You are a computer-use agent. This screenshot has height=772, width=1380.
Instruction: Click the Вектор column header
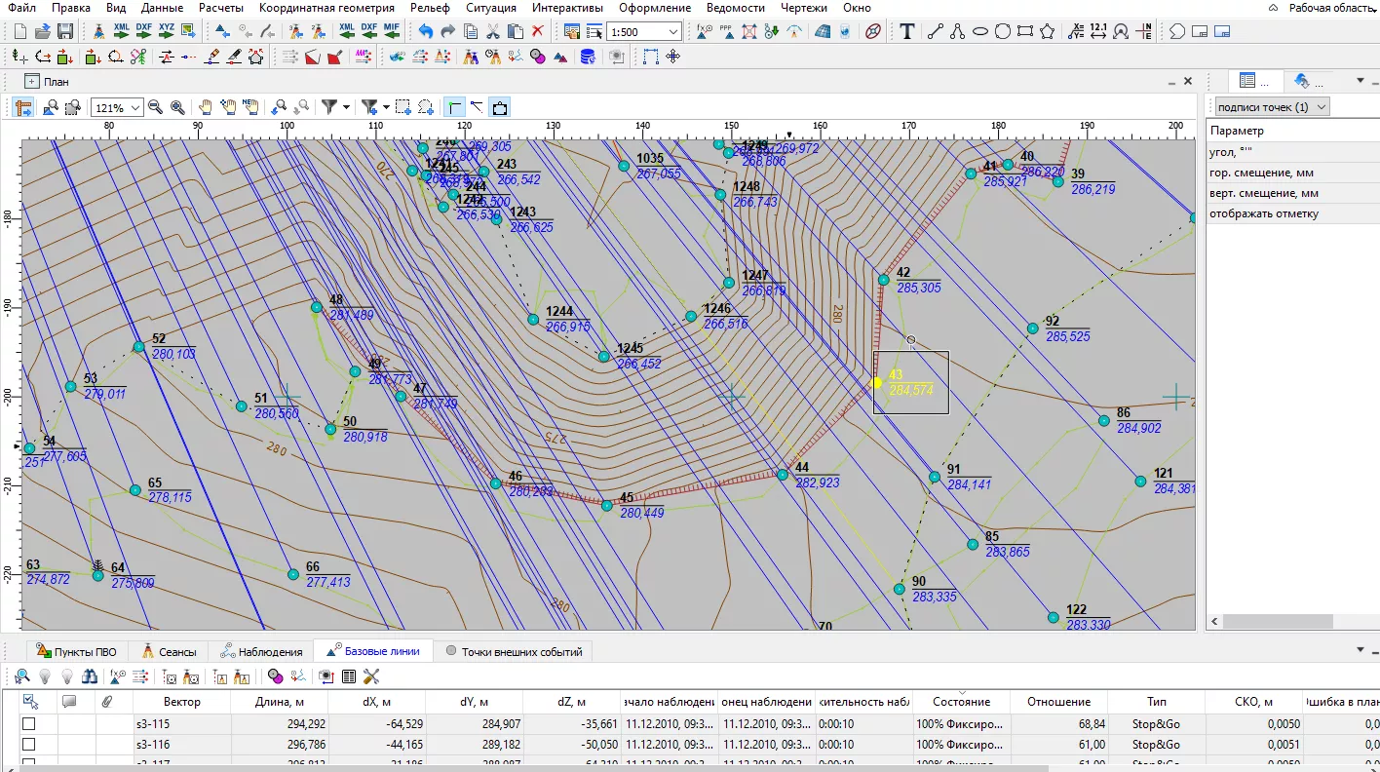[182, 702]
